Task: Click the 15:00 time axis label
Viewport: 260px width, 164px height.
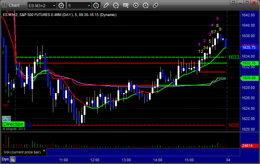Action: point(189,160)
